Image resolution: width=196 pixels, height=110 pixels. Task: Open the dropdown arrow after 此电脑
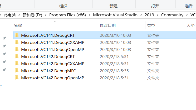[x=19, y=15]
